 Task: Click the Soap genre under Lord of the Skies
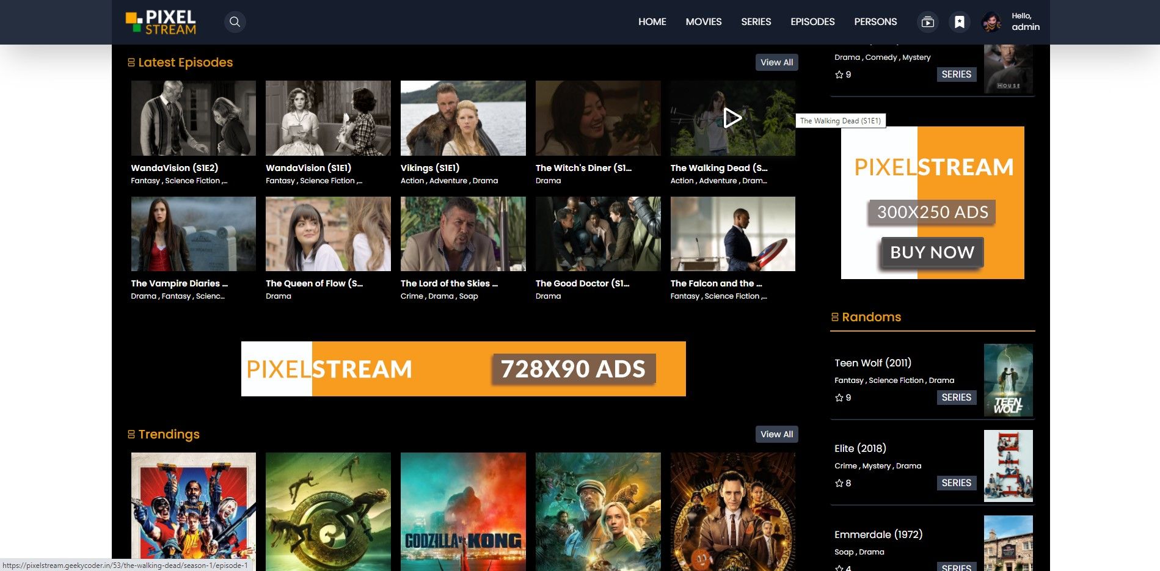[469, 296]
